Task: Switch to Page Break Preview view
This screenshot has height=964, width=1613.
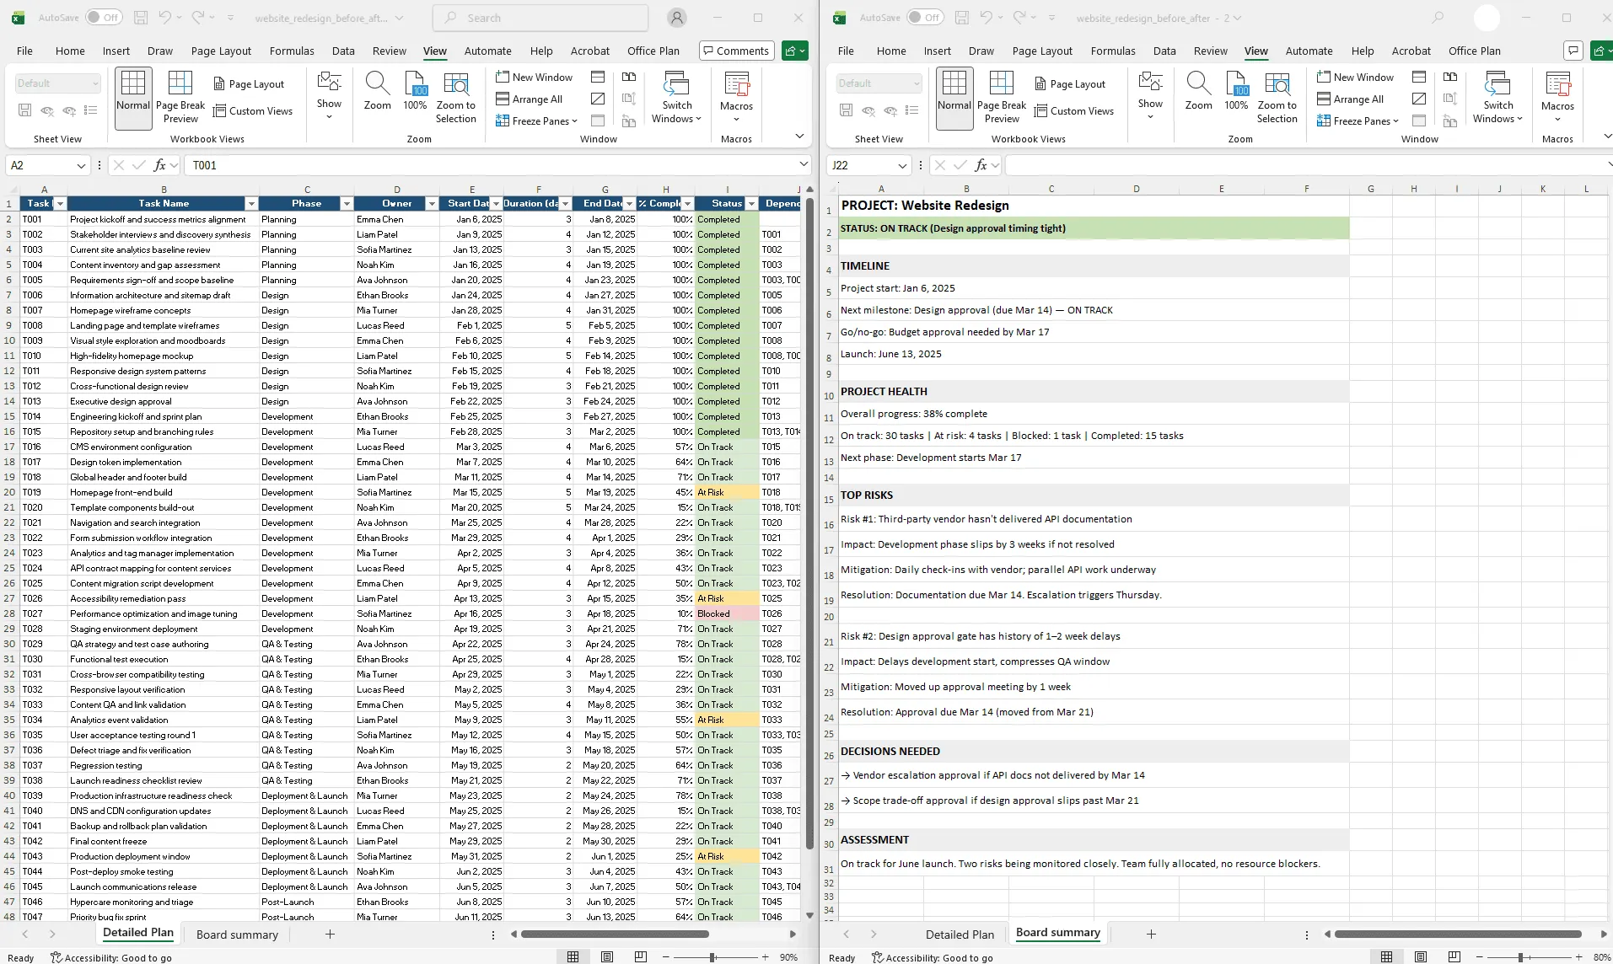Action: point(180,95)
